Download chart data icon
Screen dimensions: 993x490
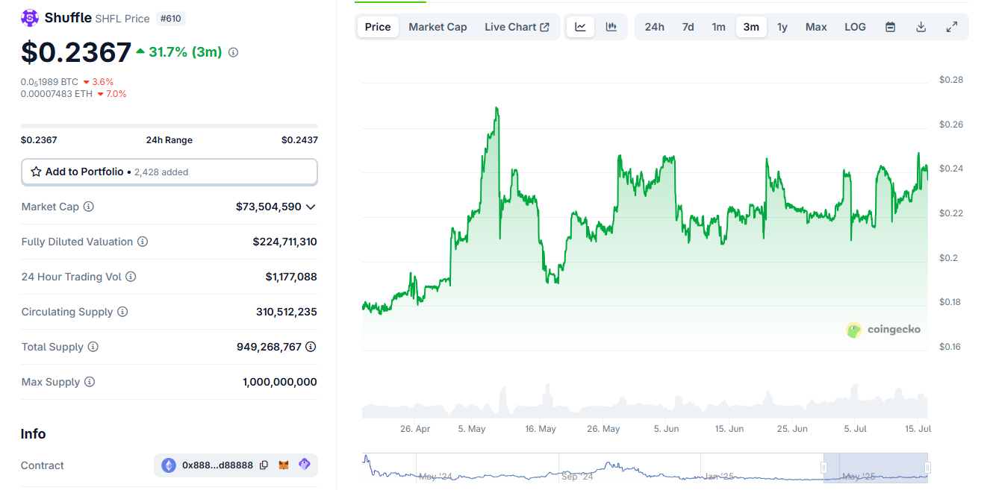tap(921, 27)
